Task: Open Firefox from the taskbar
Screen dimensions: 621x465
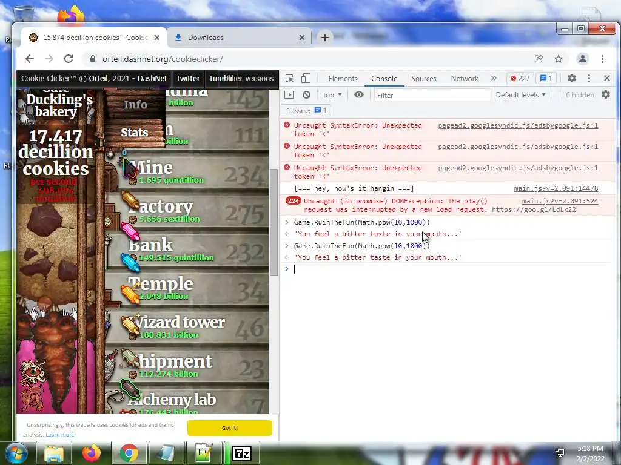Action: pyautogui.click(x=92, y=453)
